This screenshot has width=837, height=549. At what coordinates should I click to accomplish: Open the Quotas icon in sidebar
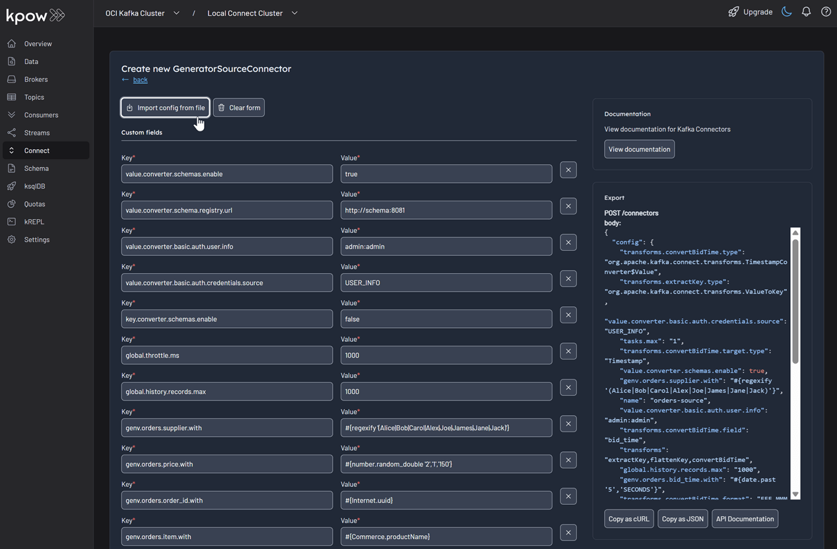pyautogui.click(x=11, y=204)
